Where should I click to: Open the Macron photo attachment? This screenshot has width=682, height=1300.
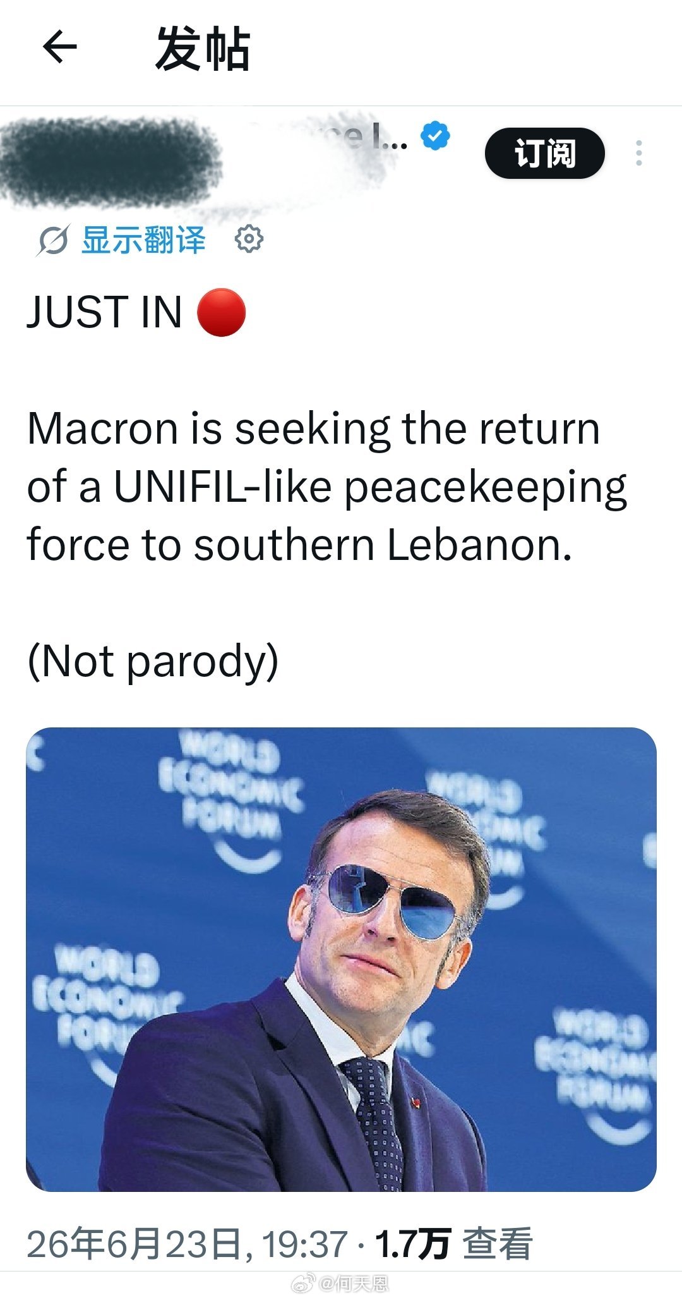pyautogui.click(x=341, y=959)
